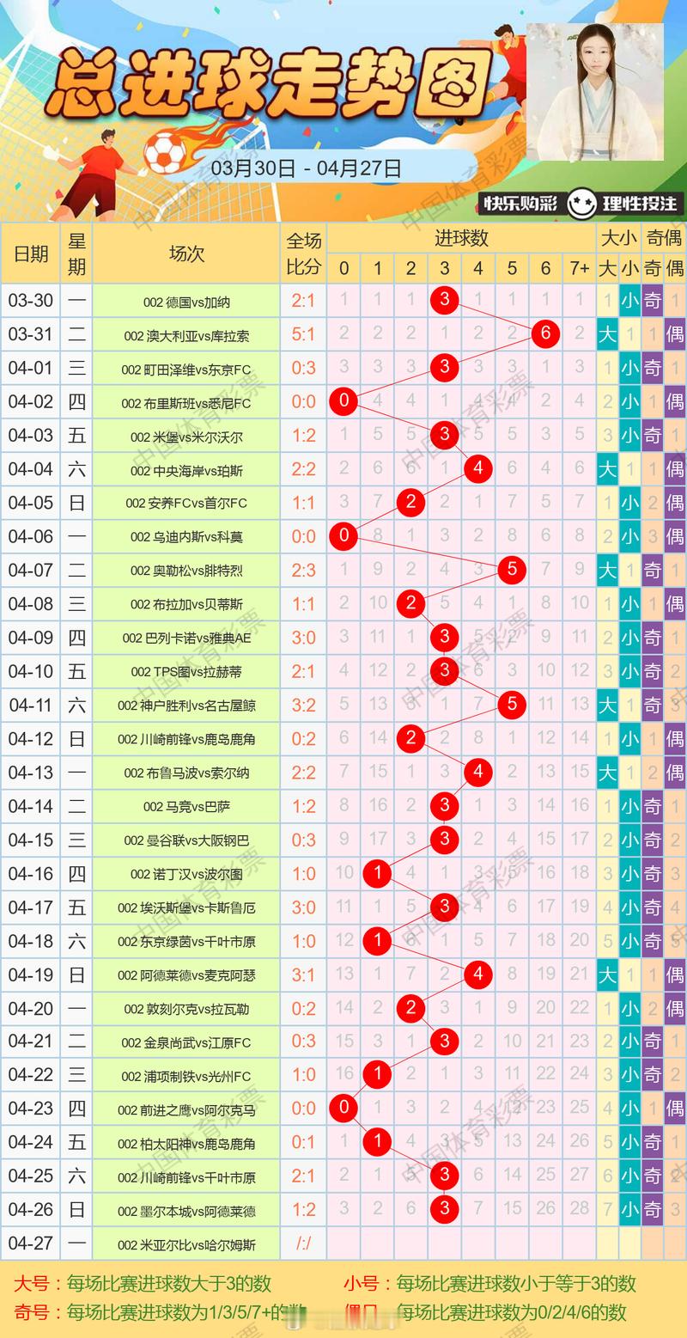Click the 全场比分 column header
The image size is (687, 1338).
click(303, 254)
